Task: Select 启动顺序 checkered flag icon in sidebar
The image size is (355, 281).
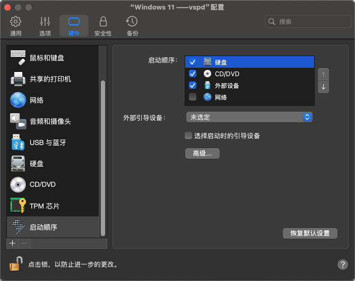Action: [x=18, y=227]
